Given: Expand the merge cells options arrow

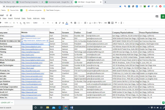Looking at the screenshot, I should [81, 23].
